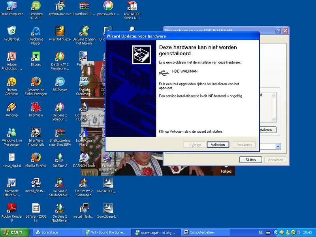This screenshot has width=316, height=237.
Task: Launch BS.Player shortcut
Action: tap(60, 84)
